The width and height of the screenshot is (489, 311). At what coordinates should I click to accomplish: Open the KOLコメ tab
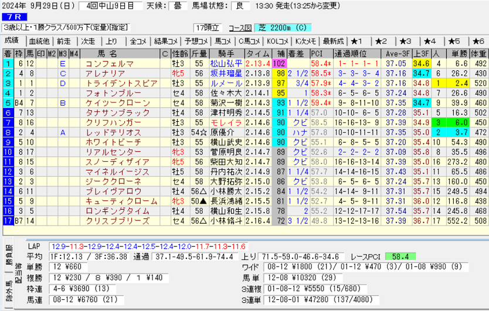pyautogui.click(x=277, y=41)
